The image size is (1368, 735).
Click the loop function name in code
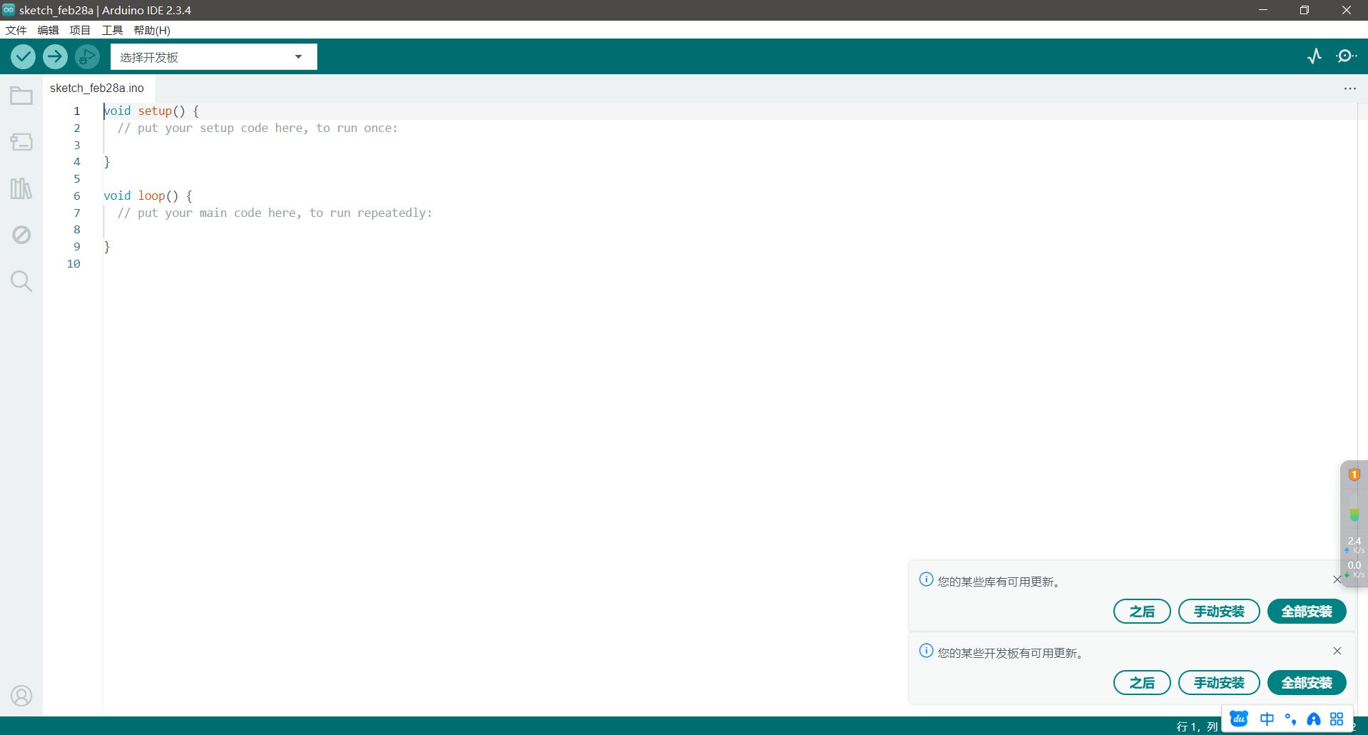151,196
